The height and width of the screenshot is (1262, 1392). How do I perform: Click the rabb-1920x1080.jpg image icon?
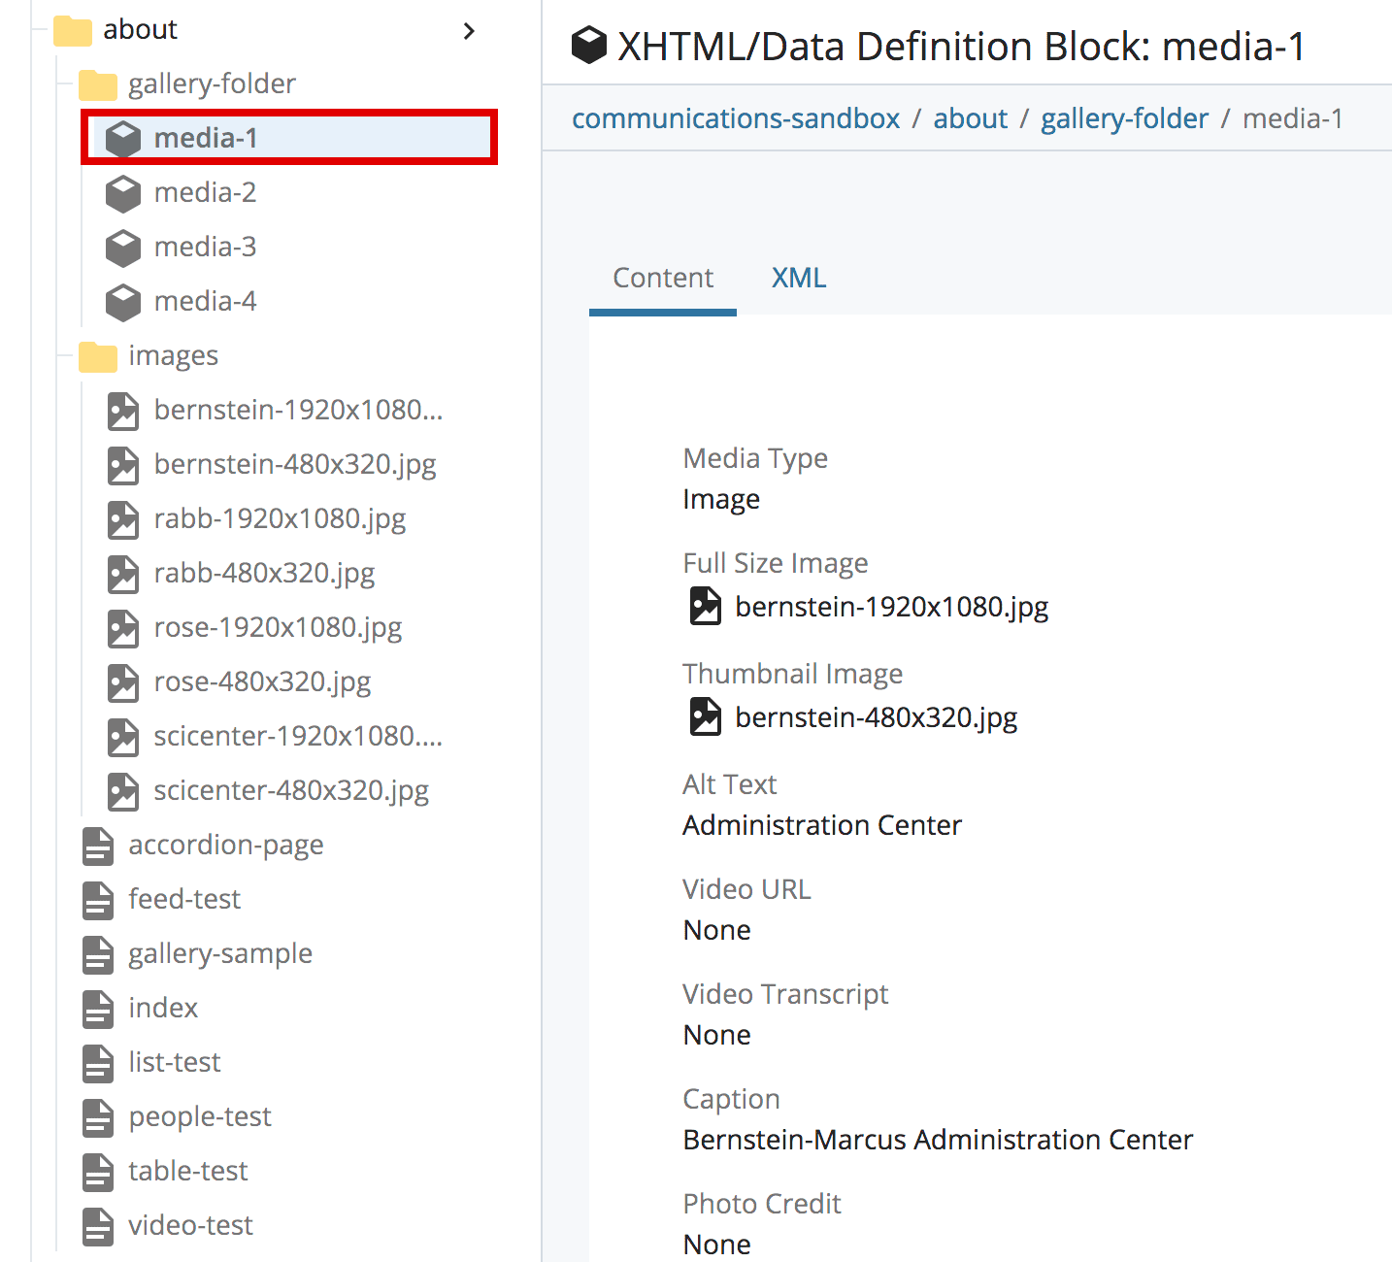click(123, 519)
